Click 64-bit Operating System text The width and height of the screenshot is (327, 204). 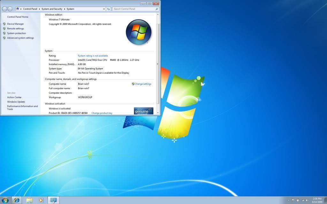pos(90,69)
